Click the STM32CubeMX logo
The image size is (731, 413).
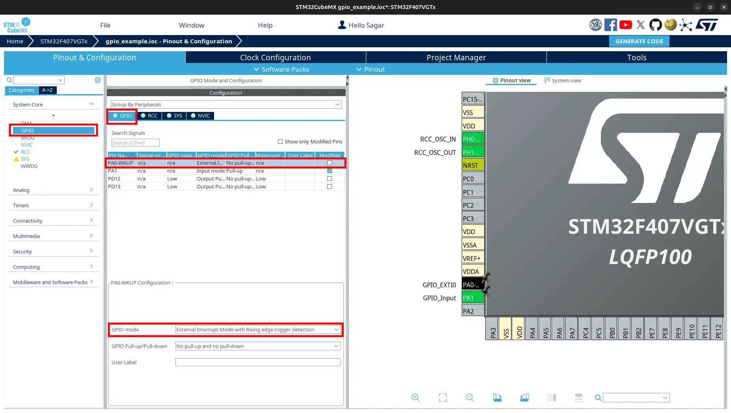(x=17, y=25)
